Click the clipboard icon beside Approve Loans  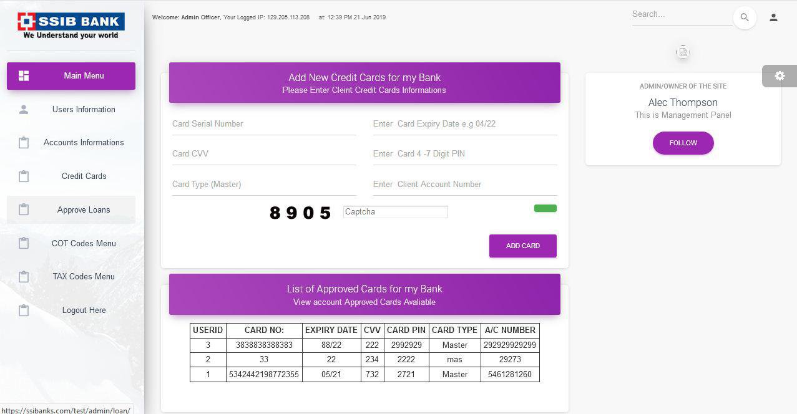24,209
